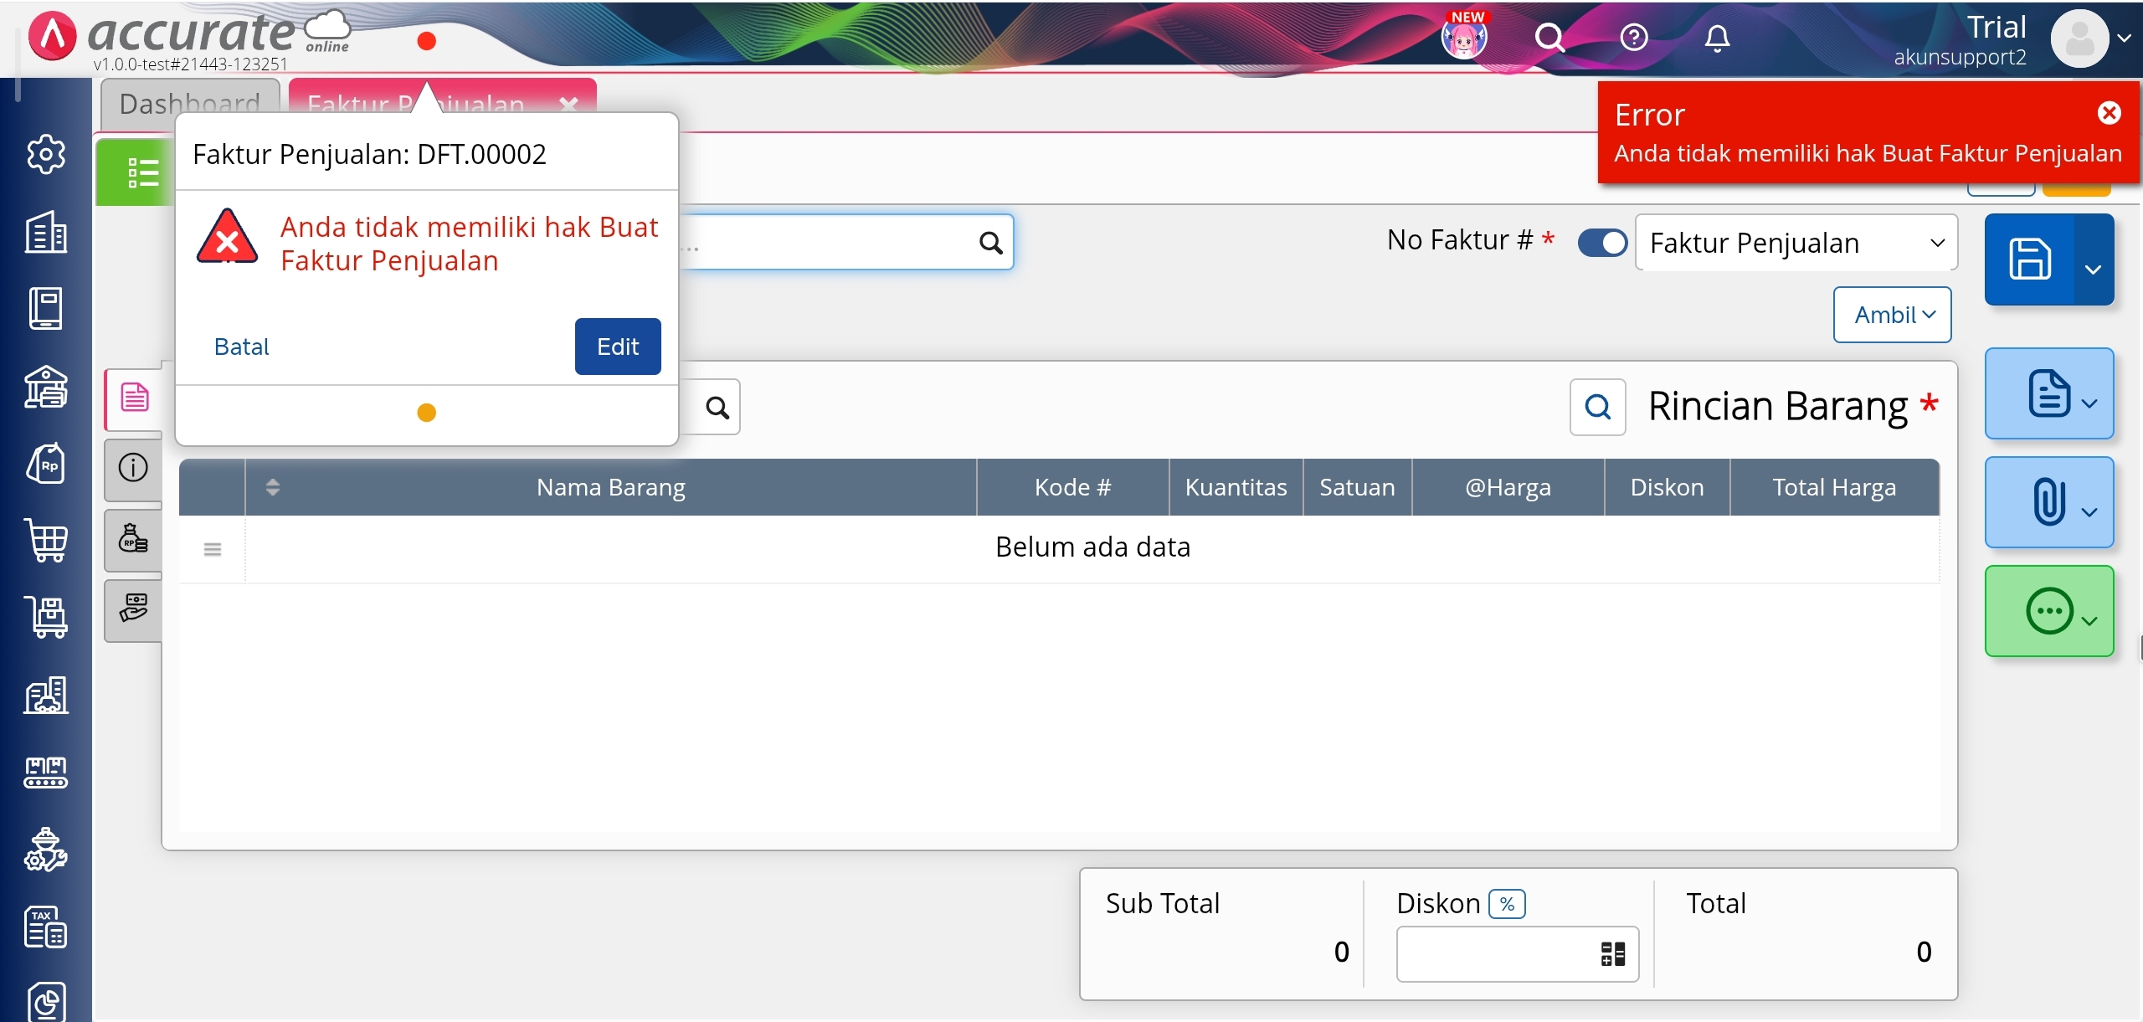Viewport: 2143px width, 1022px height.
Task: Open the shopping cart sidebar module
Action: [x=46, y=540]
